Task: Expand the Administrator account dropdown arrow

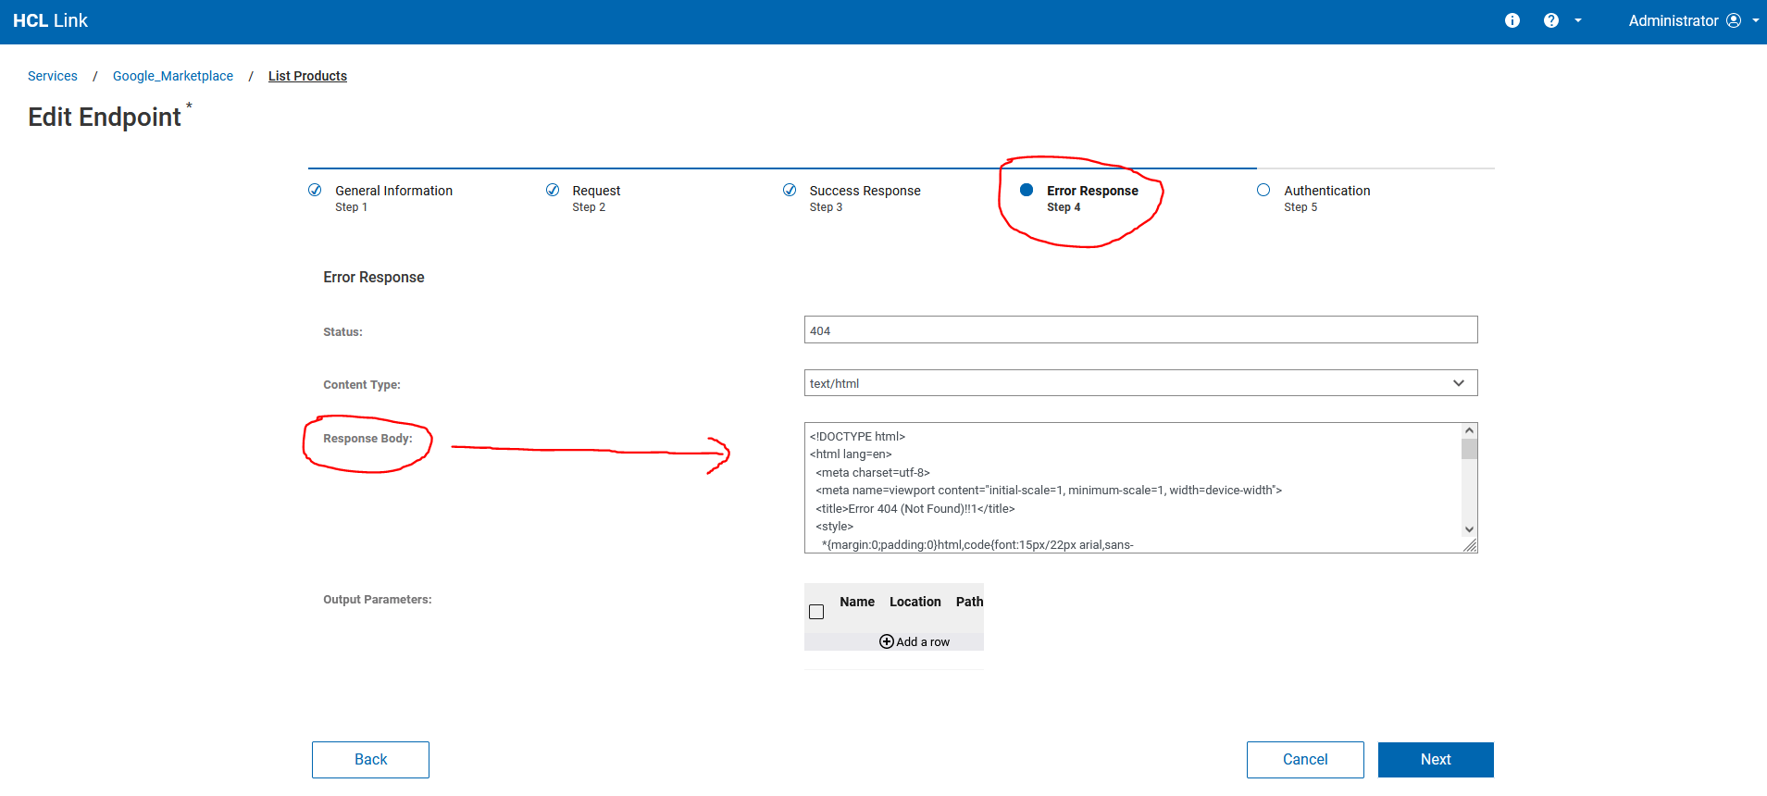Action: pyautogui.click(x=1756, y=20)
